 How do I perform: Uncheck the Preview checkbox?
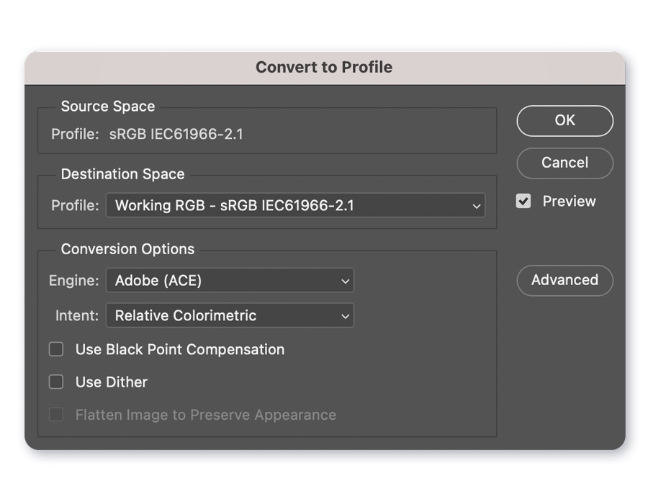click(523, 202)
